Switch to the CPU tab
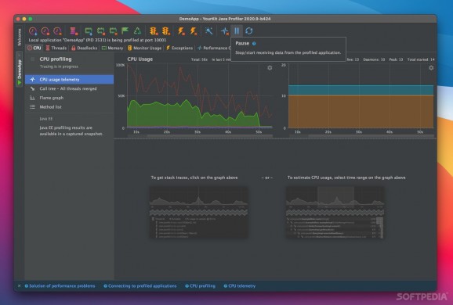 tap(34, 48)
